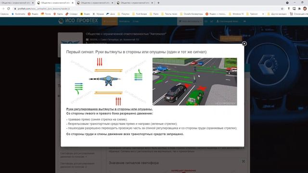Screen dimensions: 308x173
Task: Reload the current page
Action: click(x=9, y=9)
